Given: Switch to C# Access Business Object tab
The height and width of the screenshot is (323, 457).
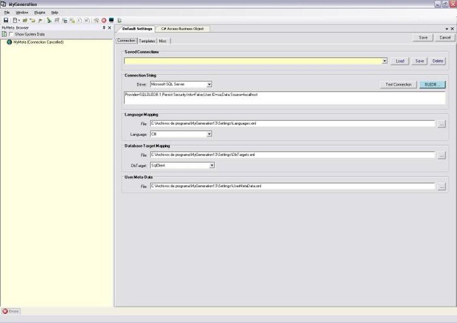Looking at the screenshot, I should coord(182,29).
